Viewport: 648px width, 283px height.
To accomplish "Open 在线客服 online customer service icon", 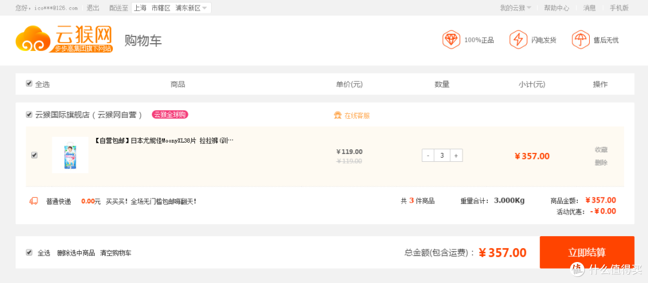I will (338, 115).
